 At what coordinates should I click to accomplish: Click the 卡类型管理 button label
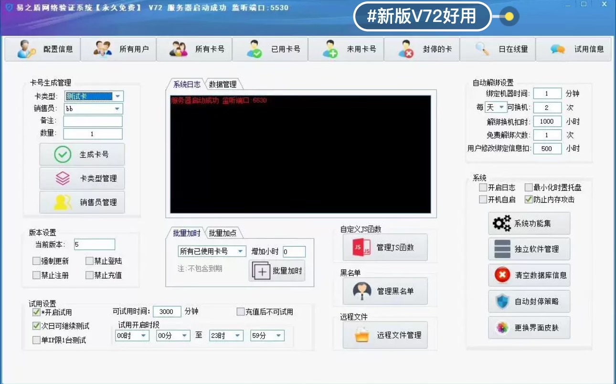pyautogui.click(x=98, y=178)
